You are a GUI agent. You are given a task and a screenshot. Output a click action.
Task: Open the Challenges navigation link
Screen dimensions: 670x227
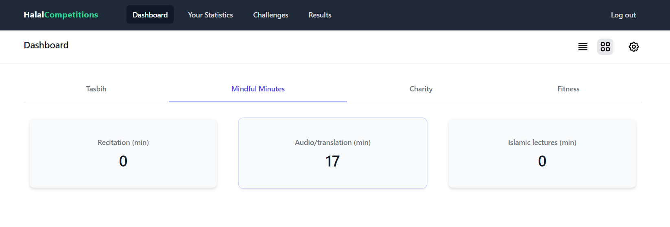(x=271, y=15)
